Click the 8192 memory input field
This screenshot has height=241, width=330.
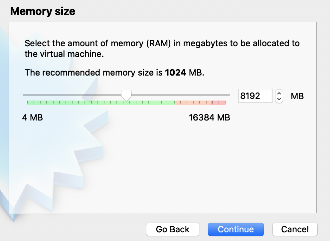(x=255, y=96)
